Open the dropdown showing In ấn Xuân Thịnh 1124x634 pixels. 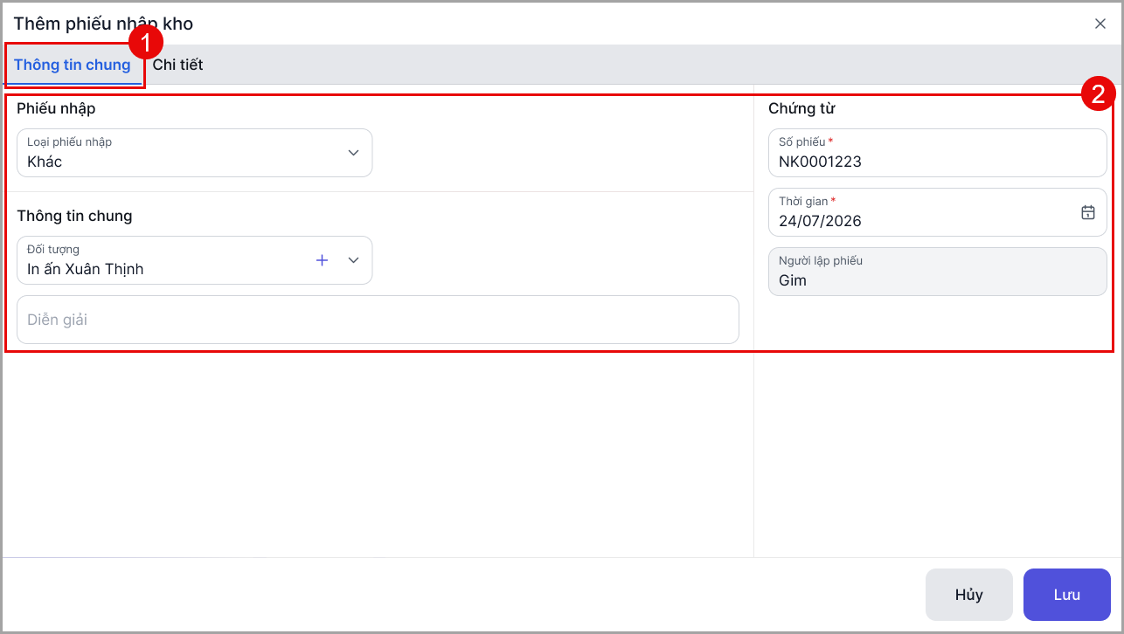[x=195, y=260]
